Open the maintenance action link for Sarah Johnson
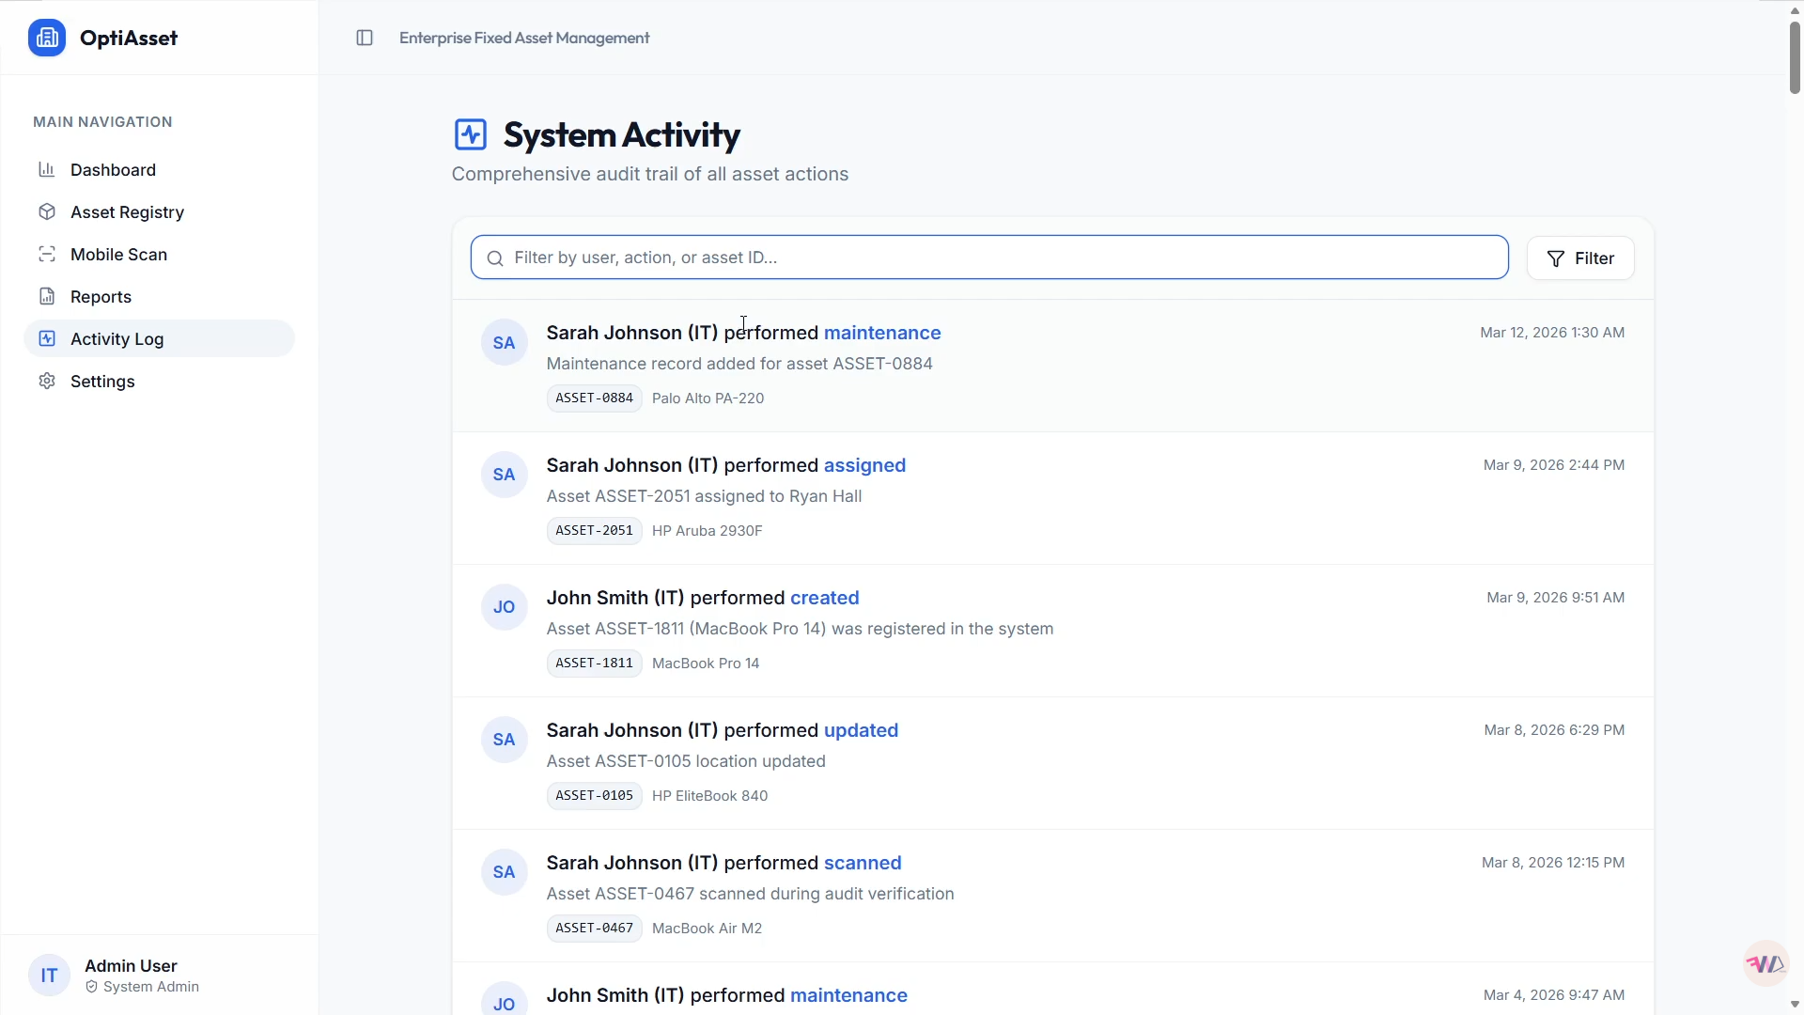The image size is (1804, 1015). pos(882,333)
